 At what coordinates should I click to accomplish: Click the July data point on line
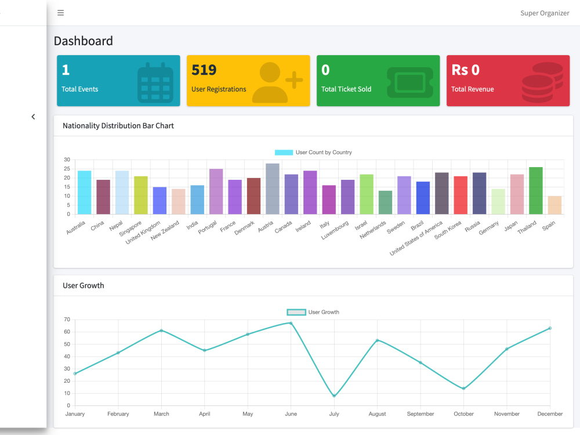pyautogui.click(x=334, y=396)
